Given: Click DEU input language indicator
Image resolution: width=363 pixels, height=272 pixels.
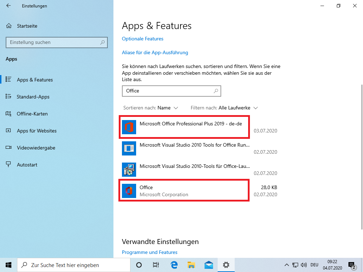Looking at the screenshot, I should (x=314, y=265).
